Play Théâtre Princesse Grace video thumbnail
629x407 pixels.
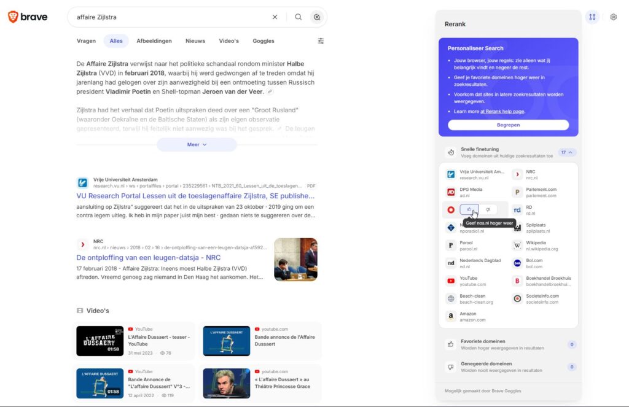tap(226, 383)
